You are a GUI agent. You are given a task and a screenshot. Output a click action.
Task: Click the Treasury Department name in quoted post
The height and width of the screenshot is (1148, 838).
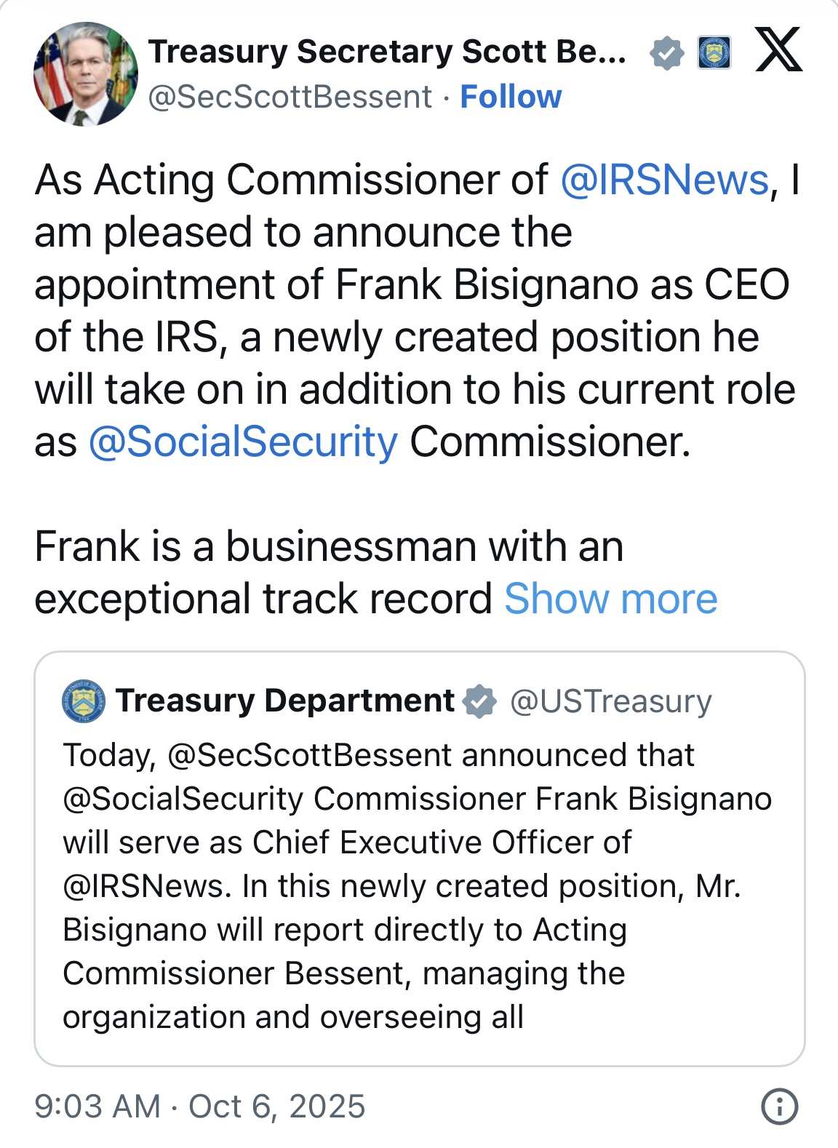tap(285, 701)
